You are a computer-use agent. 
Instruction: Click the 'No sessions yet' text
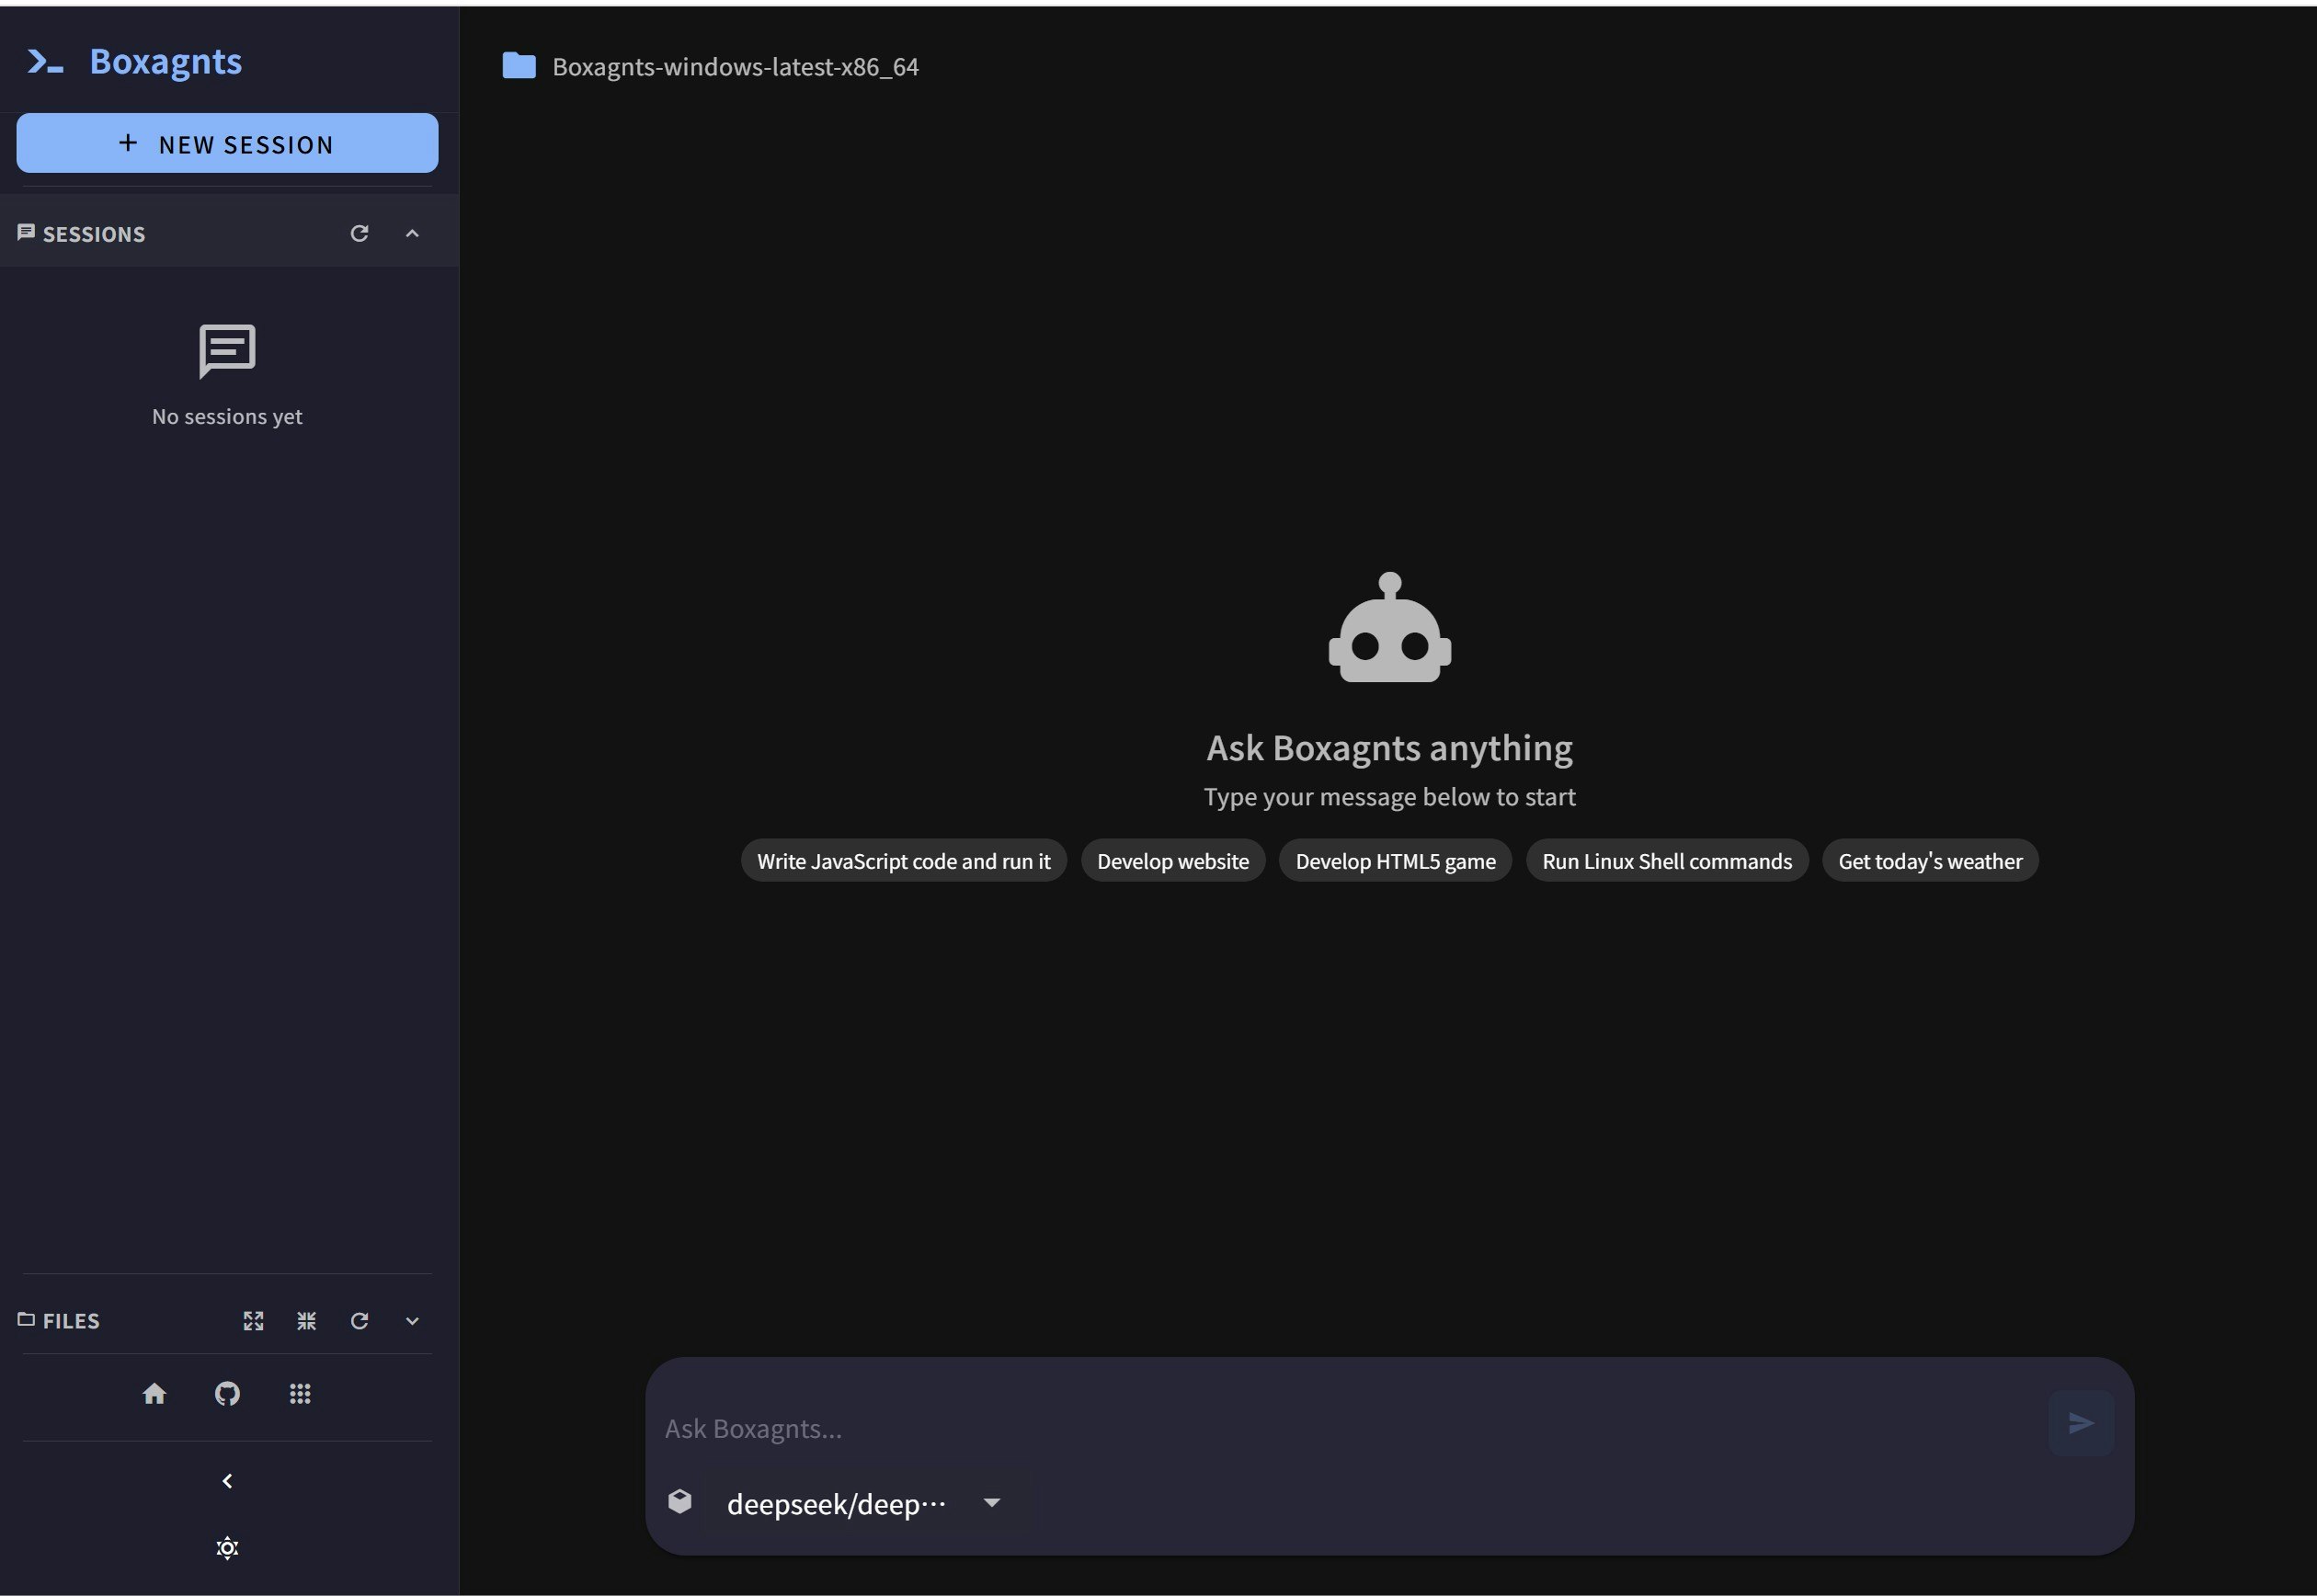pyautogui.click(x=227, y=416)
